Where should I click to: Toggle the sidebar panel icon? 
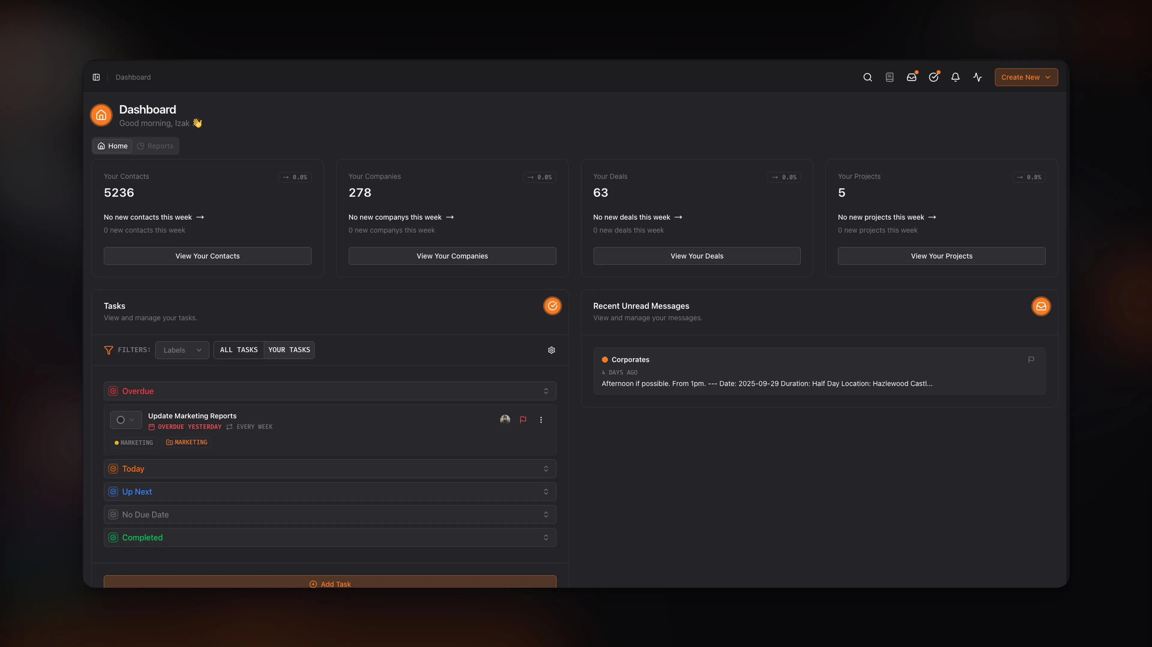pyautogui.click(x=96, y=77)
